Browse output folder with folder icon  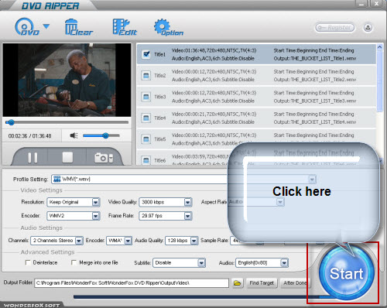[x=237, y=283]
